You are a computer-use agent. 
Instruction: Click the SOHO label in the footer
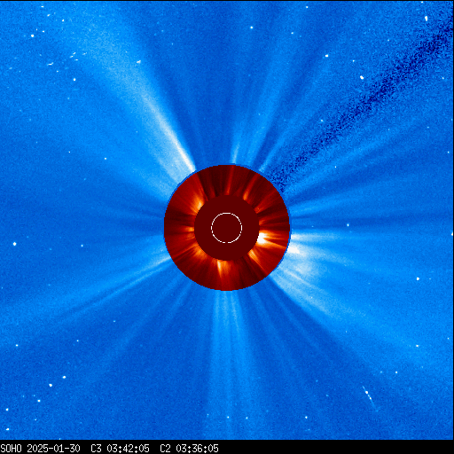click(11, 449)
